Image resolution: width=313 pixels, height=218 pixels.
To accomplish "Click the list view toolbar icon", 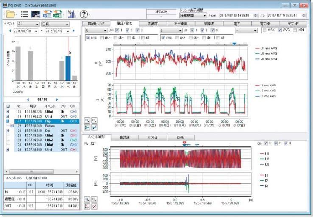I will point(25,14).
